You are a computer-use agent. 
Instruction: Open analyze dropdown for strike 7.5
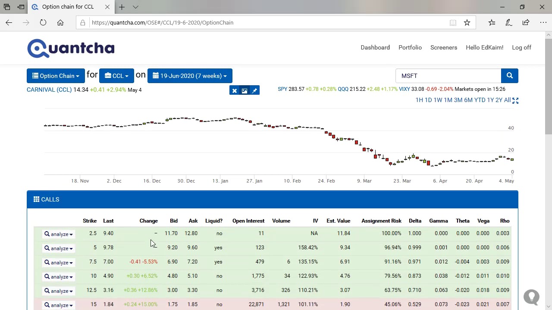(x=58, y=263)
